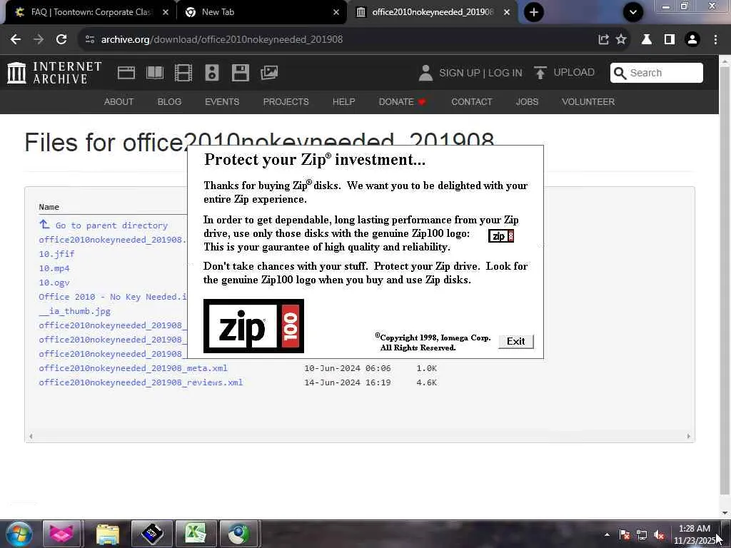Open the ABOUT menu item
Image resolution: width=731 pixels, height=548 pixels.
[119, 101]
